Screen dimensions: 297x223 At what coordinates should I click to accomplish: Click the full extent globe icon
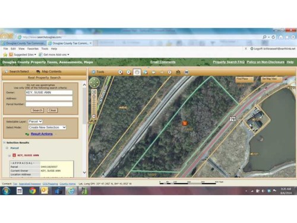click(x=146, y=73)
